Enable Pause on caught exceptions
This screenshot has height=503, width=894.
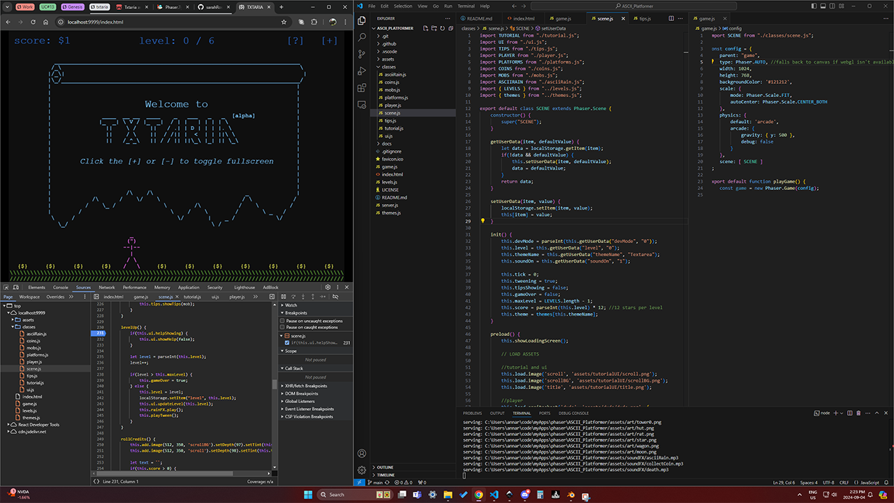coord(283,327)
